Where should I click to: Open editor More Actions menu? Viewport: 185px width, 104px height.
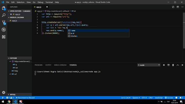click(x=182, y=7)
